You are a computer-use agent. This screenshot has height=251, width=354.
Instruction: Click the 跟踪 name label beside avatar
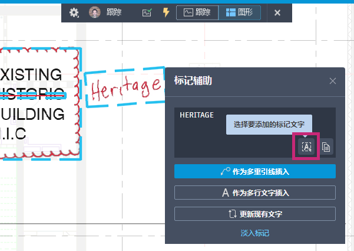pos(114,12)
